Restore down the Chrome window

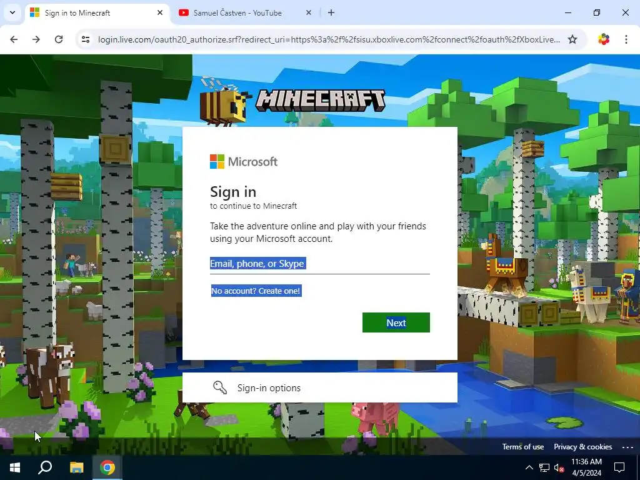click(597, 12)
